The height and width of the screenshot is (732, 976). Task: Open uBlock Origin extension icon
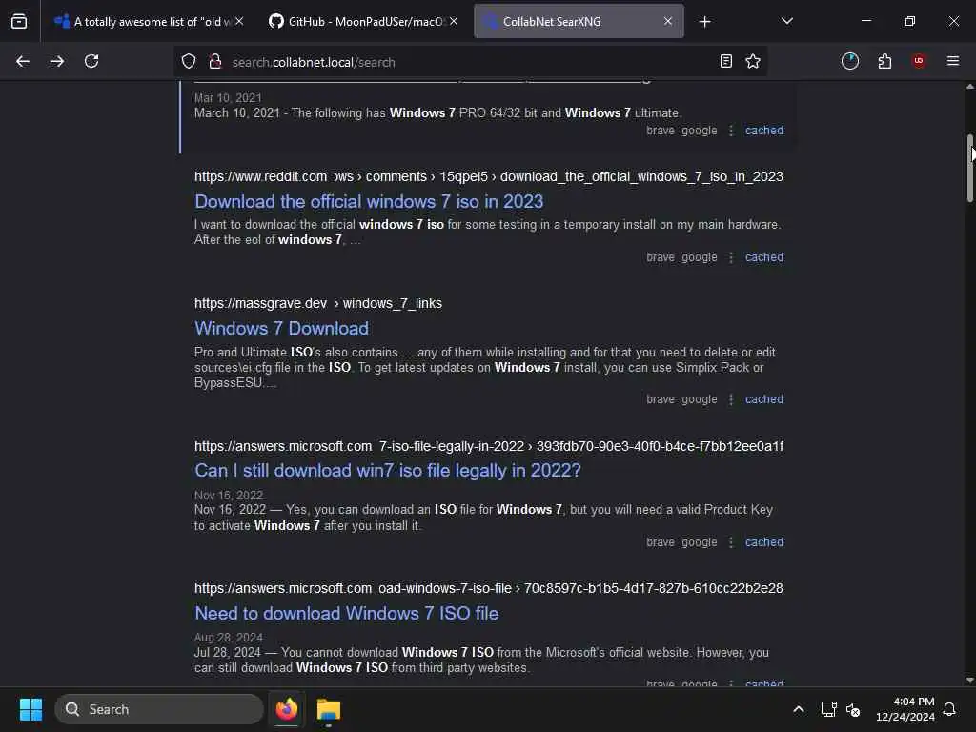tap(919, 61)
